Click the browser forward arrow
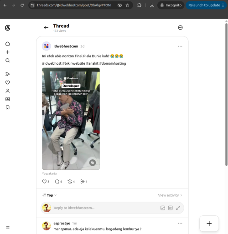 pos(14,5)
